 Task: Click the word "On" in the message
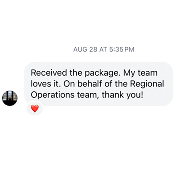69,84
